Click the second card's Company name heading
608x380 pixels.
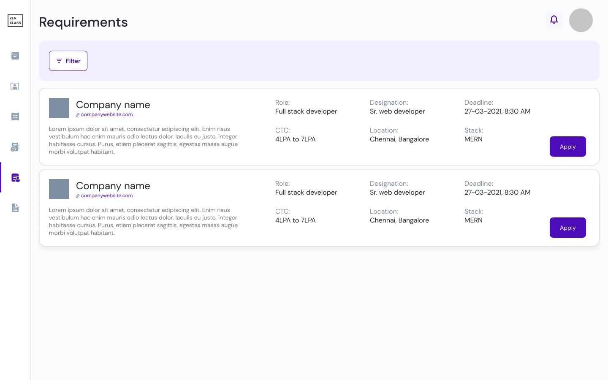pyautogui.click(x=113, y=186)
